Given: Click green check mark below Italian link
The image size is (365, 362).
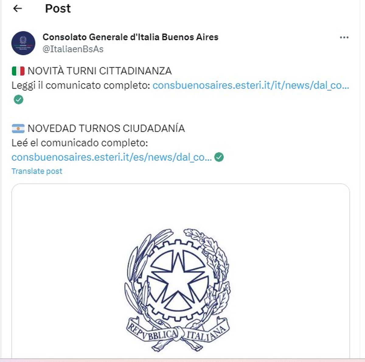Looking at the screenshot, I should pos(19,99).
